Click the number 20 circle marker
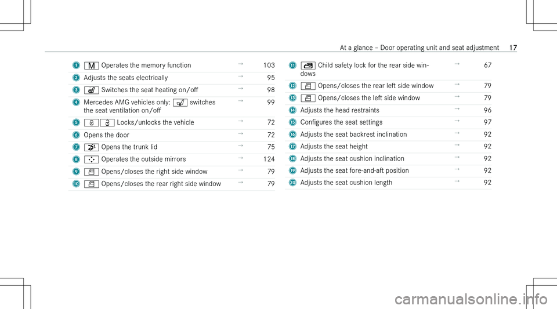 292,183
